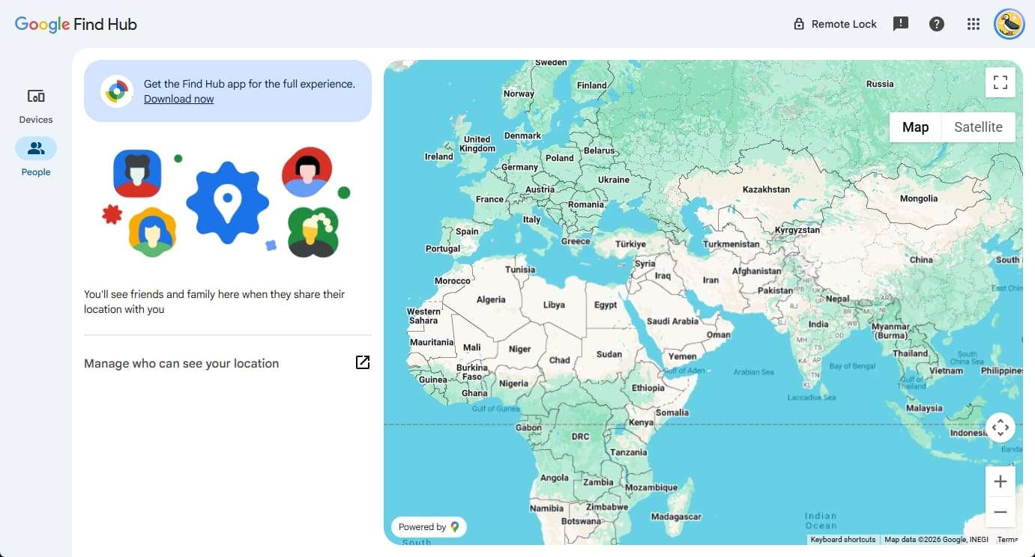
Task: Click the Ethiopia label on the map
Action: 648,388
